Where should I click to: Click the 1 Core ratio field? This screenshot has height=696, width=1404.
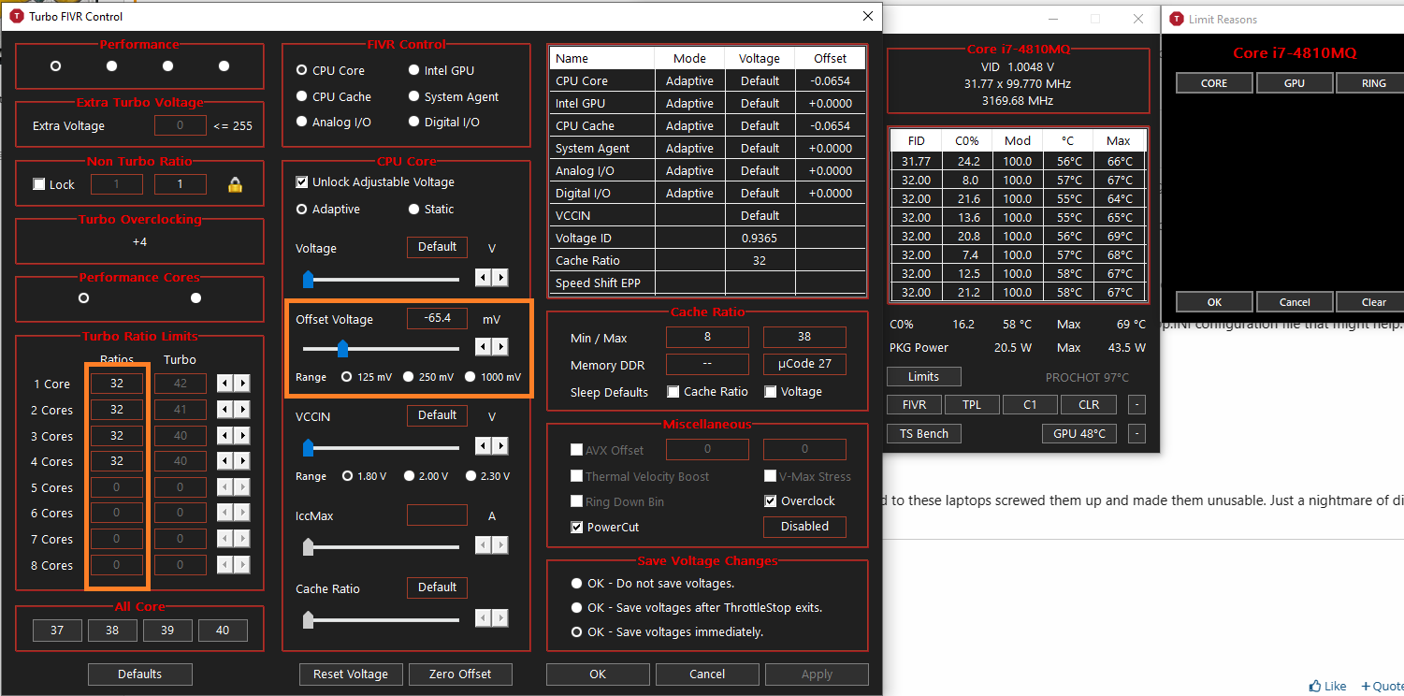pyautogui.click(x=117, y=384)
